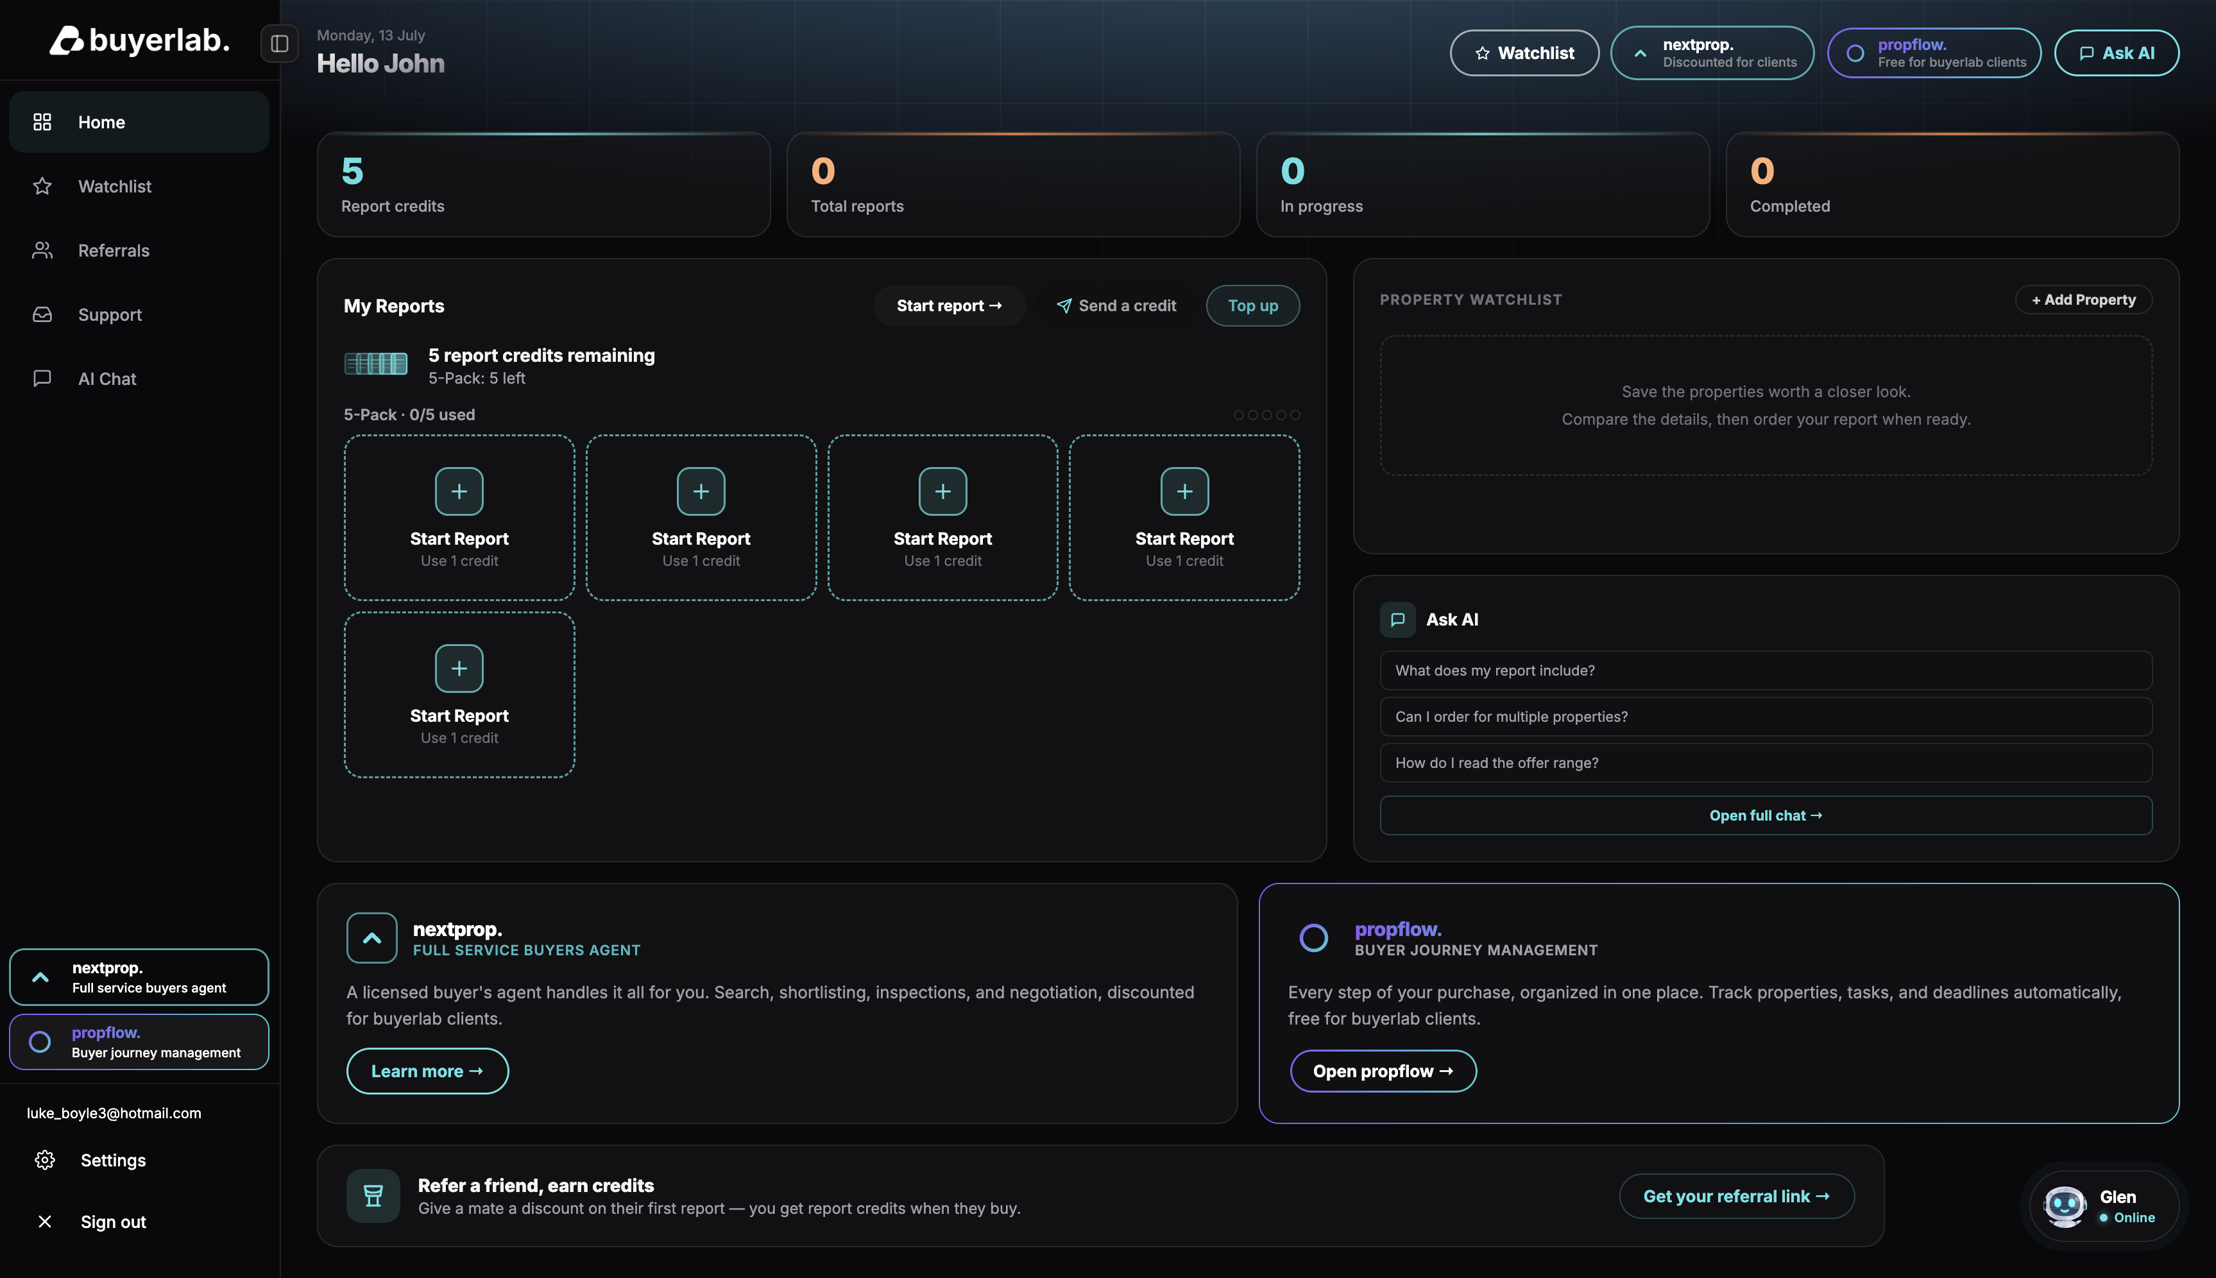2216x1278 pixels.
Task: Click the Open propflow button
Action: [x=1383, y=1071]
